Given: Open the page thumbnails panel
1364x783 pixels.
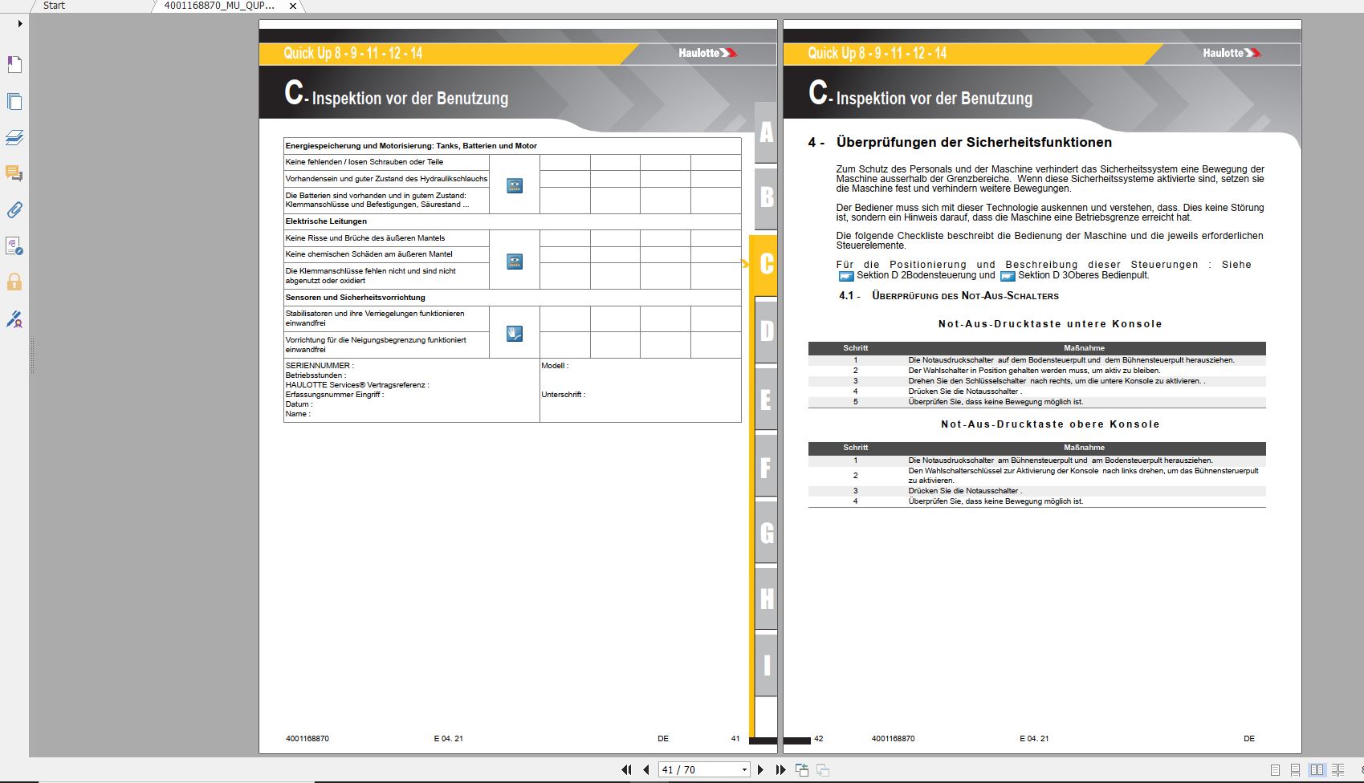Looking at the screenshot, I should 14,102.
